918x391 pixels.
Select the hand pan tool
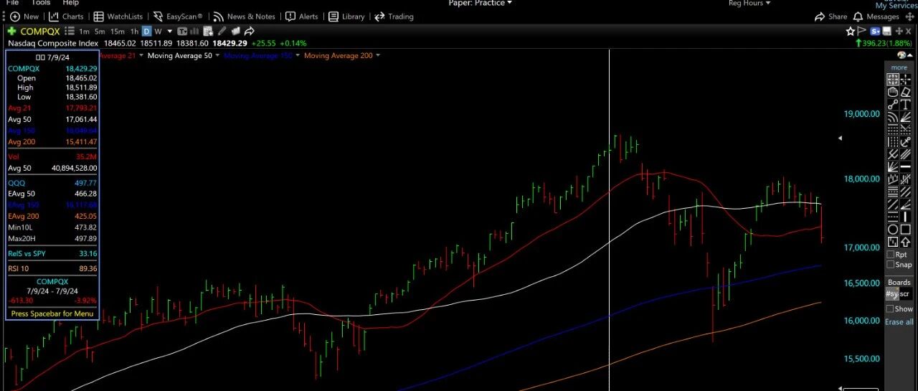pos(893,92)
